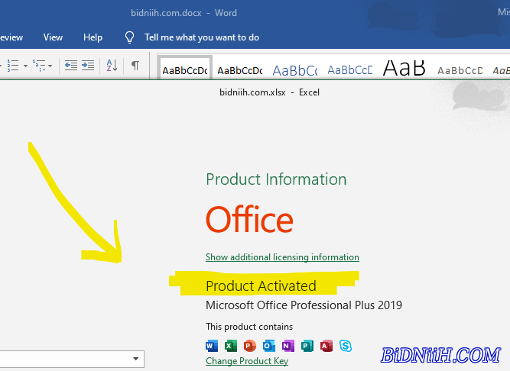Apply numbered list formatting

(13, 66)
